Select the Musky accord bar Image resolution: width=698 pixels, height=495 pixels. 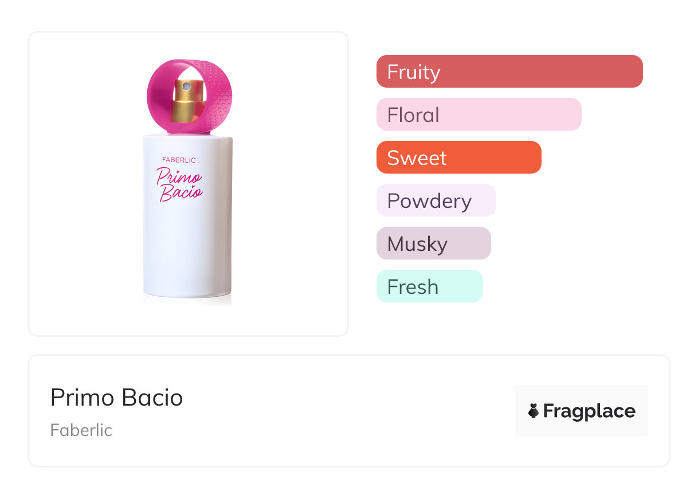(x=433, y=243)
